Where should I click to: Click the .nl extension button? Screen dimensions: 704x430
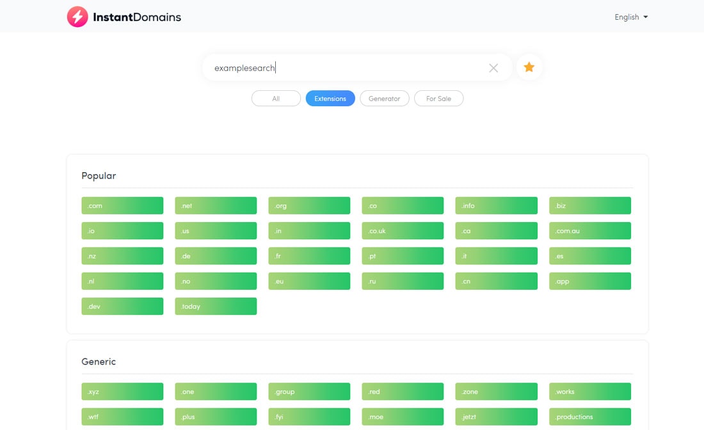(x=123, y=281)
